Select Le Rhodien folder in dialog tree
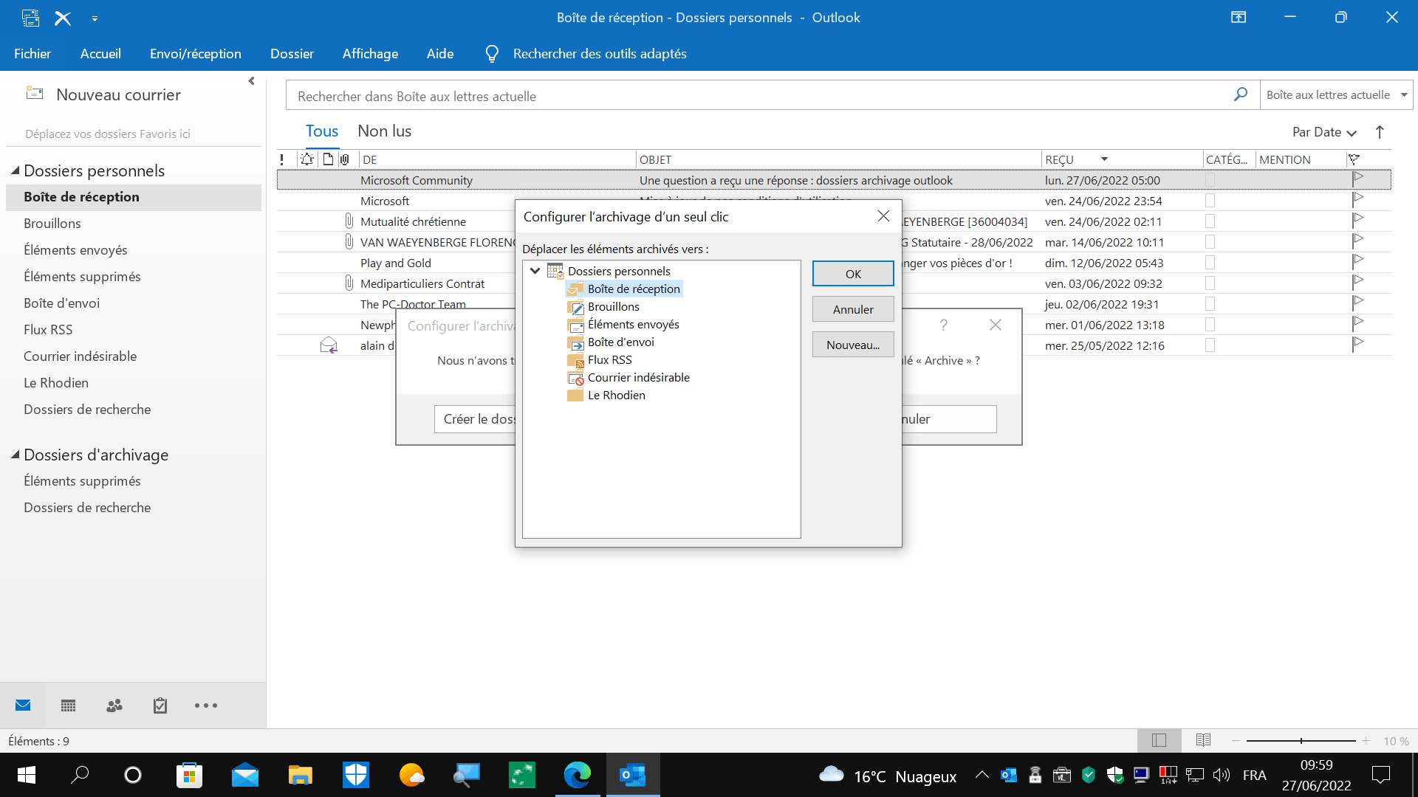The width and height of the screenshot is (1418, 797). coord(616,396)
